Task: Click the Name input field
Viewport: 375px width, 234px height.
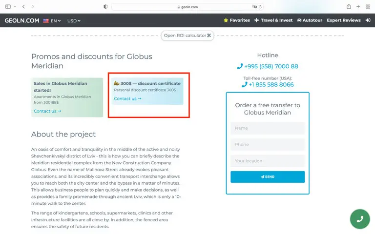Action: 268,128
